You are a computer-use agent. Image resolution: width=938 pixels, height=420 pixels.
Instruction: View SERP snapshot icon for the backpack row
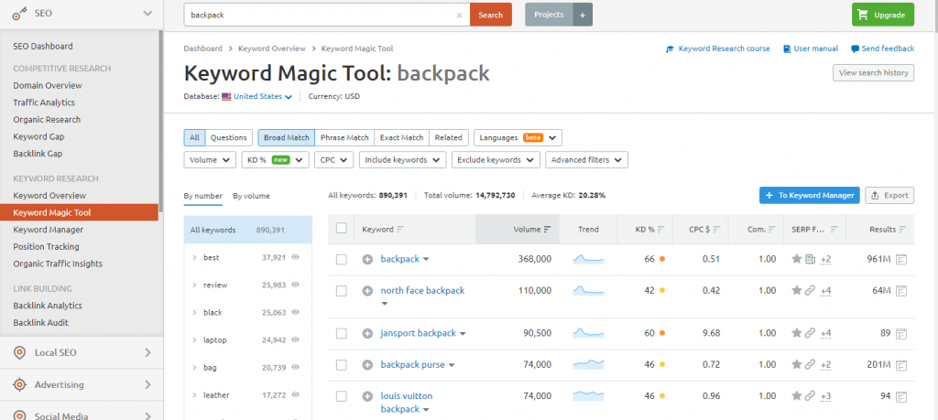click(x=901, y=259)
